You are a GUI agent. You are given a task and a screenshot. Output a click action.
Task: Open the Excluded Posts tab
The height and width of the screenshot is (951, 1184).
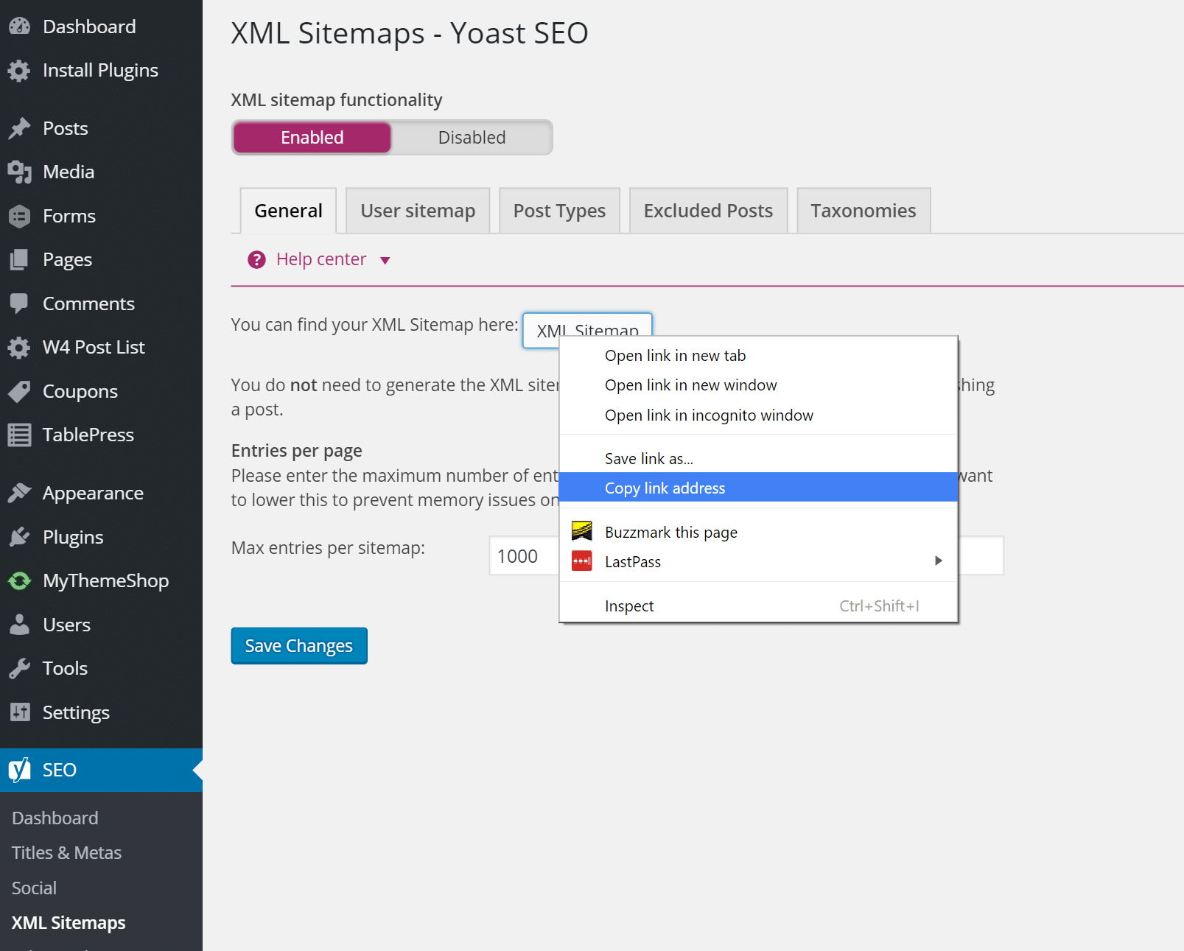pos(708,211)
